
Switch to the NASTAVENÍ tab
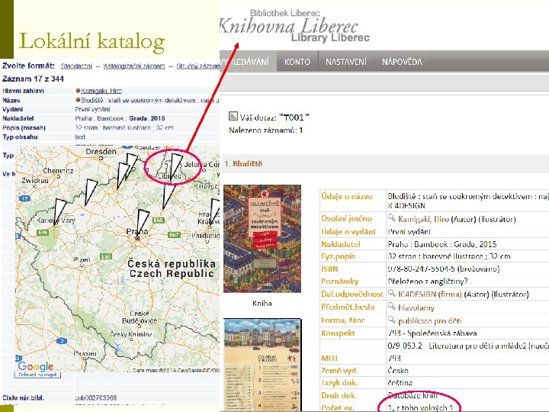click(346, 62)
